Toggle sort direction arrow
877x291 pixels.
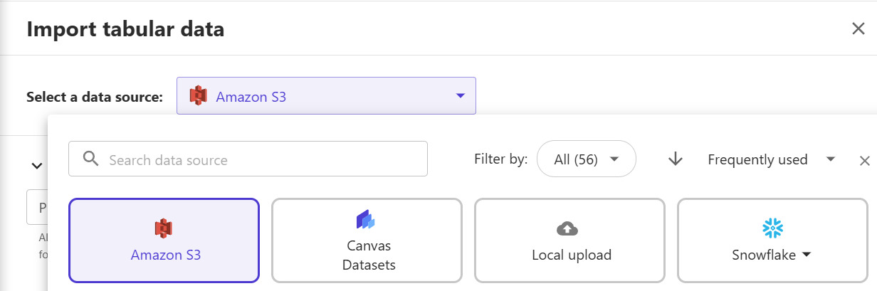676,159
